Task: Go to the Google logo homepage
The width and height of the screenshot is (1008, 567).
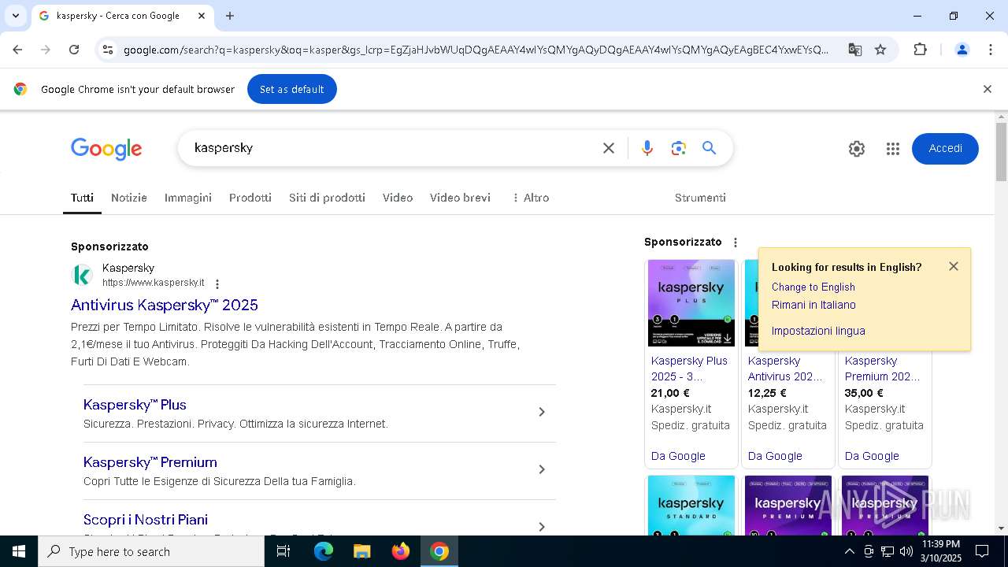Action: [x=106, y=149]
